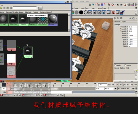Toggle the auto keyframe key icon
This screenshot has height=114, width=138.
coord(133,89)
